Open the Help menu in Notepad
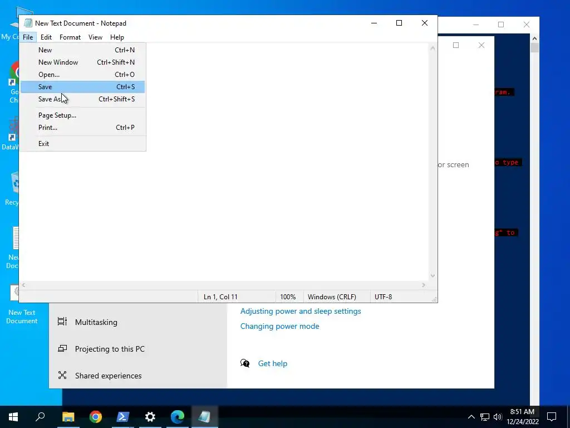The height and width of the screenshot is (428, 570). pos(117,37)
